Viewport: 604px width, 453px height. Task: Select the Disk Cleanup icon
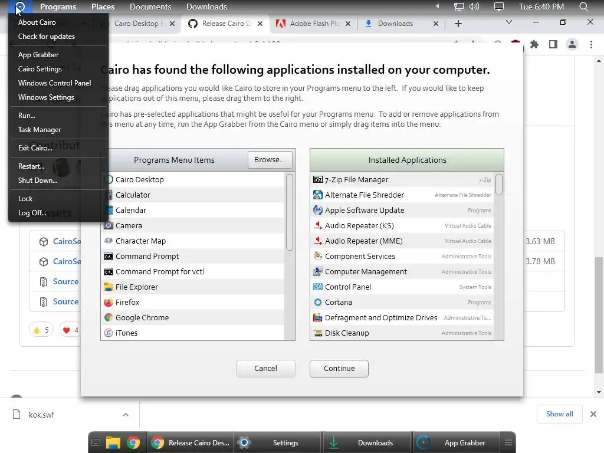coord(318,333)
